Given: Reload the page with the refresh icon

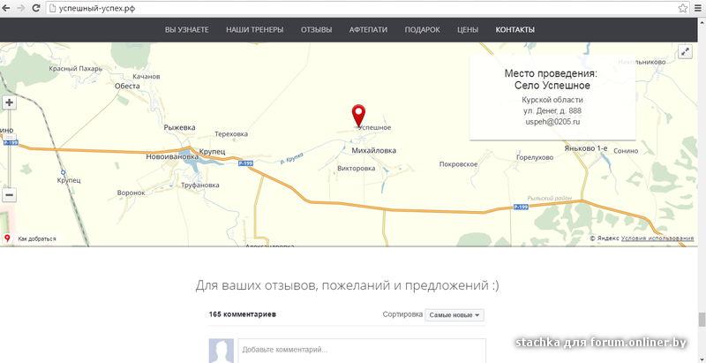Looking at the screenshot, I should pyautogui.click(x=36, y=8).
